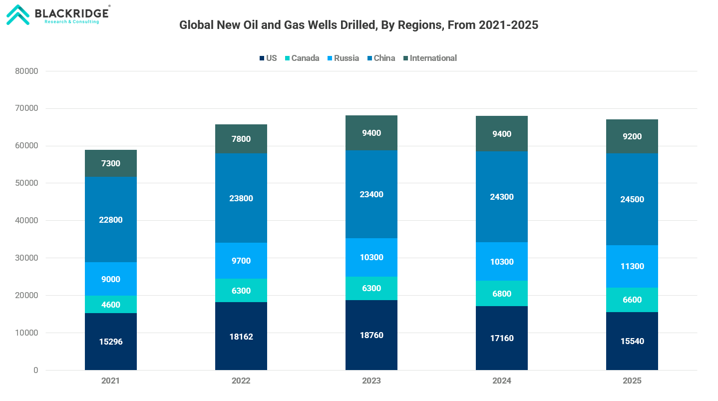Click the 2023 x-axis year label
Image resolution: width=718 pixels, height=401 pixels.
tap(371, 381)
